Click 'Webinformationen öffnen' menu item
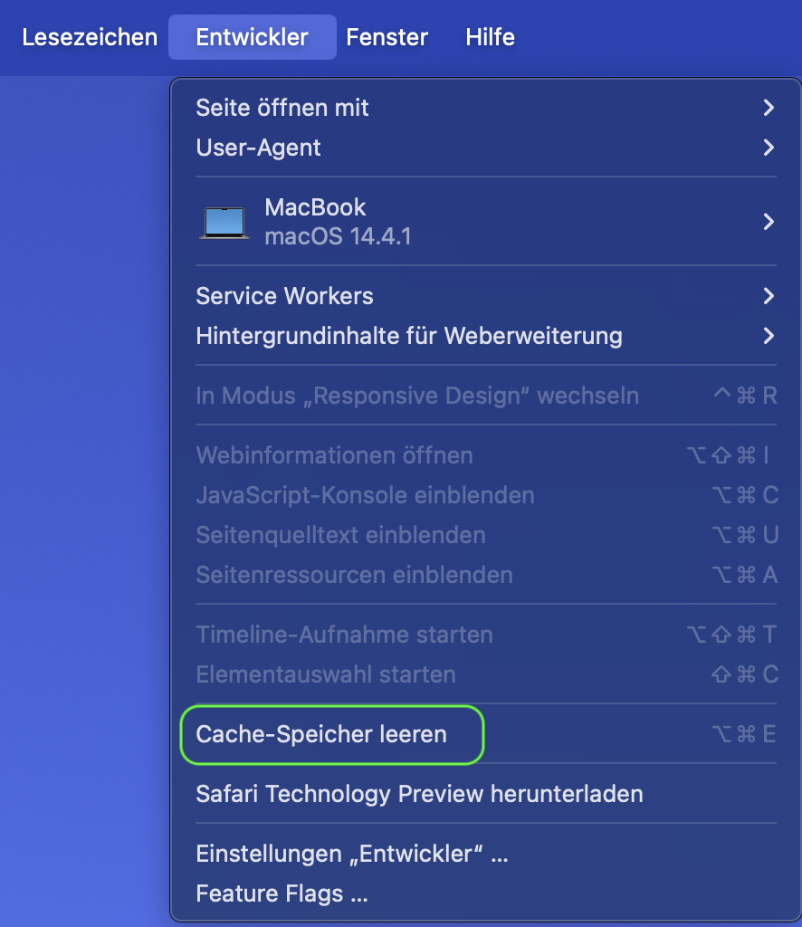 click(x=334, y=455)
